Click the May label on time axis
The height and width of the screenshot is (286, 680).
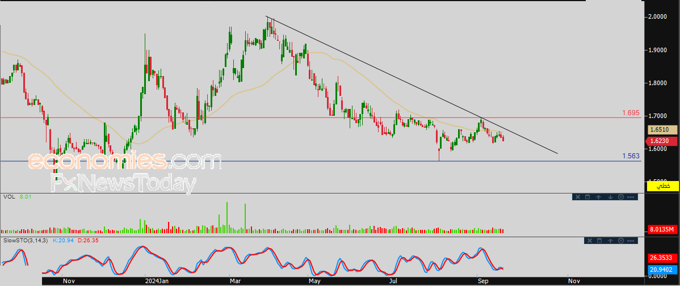coord(315,281)
